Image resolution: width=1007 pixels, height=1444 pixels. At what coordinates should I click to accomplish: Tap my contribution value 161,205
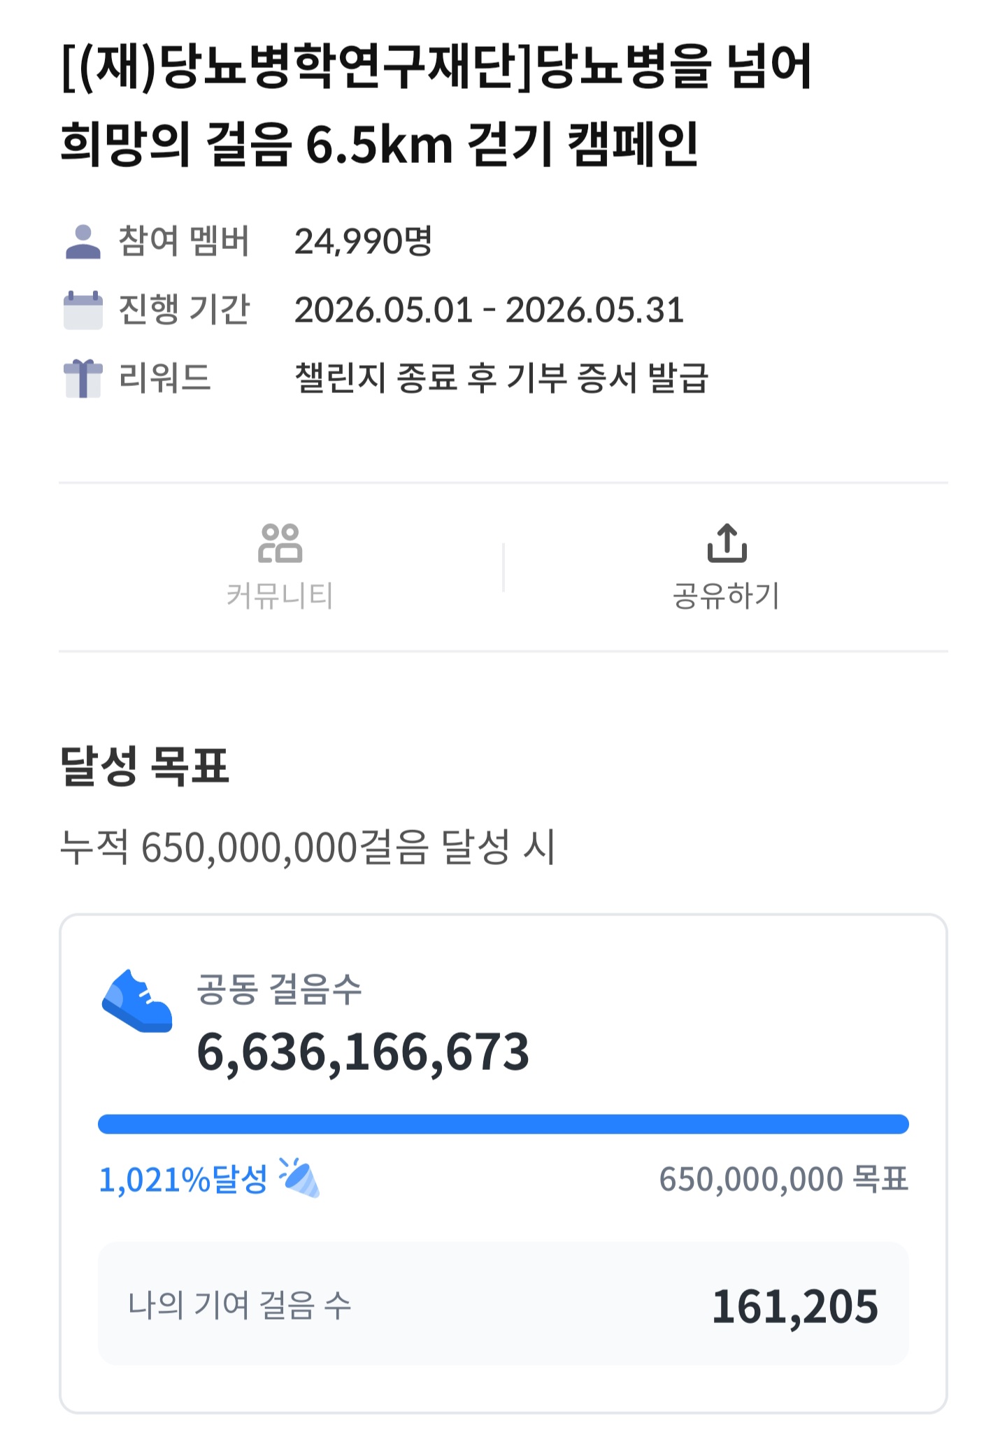pyautogui.click(x=795, y=1306)
